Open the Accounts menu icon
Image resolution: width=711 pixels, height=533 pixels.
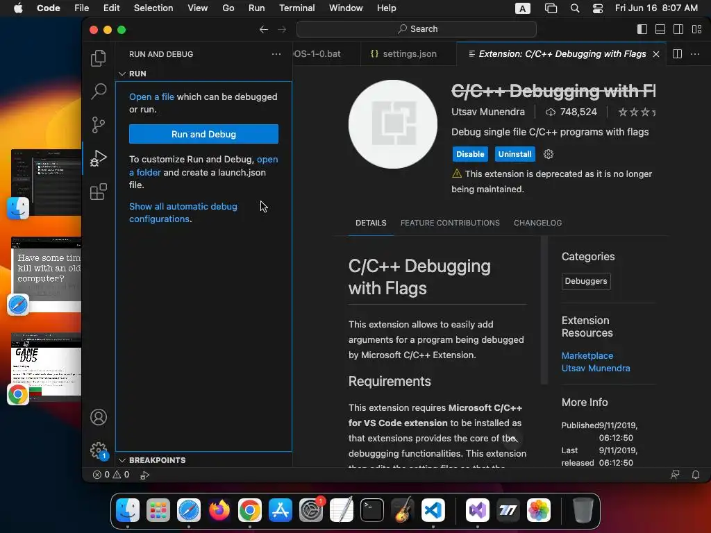point(99,417)
